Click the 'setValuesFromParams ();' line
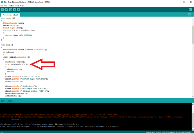The height and width of the screenshot is (133, 194). click(x=17, y=93)
